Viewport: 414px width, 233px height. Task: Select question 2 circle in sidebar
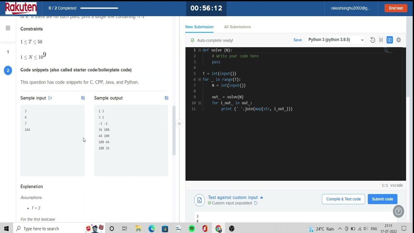click(x=8, y=70)
